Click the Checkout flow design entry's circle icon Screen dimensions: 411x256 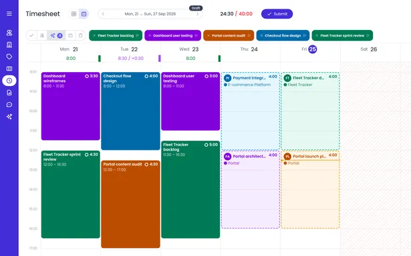[146, 76]
